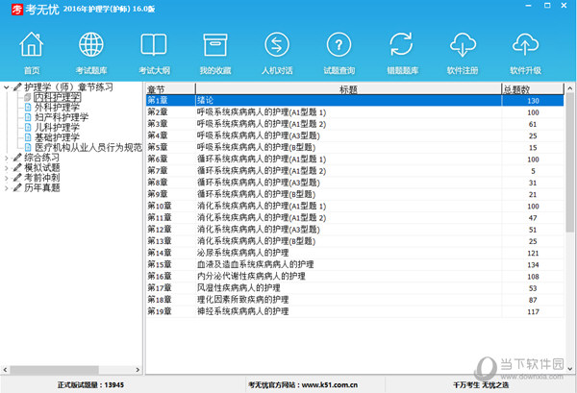
Task: Select row 第1章 绪论
Action: click(355, 100)
